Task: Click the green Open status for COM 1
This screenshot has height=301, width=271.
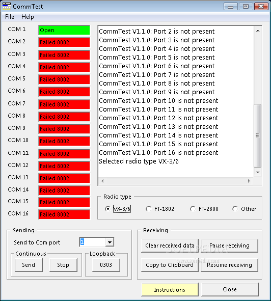Action: click(x=64, y=30)
